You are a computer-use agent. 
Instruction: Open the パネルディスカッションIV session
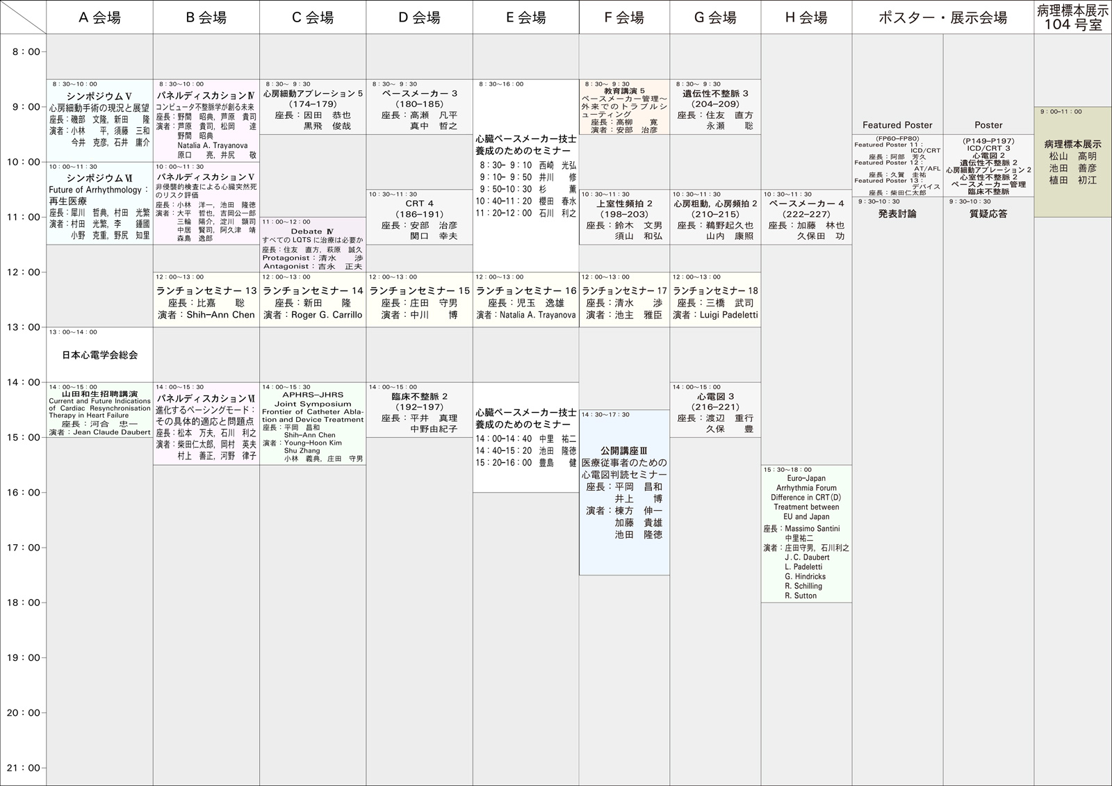[x=206, y=120]
